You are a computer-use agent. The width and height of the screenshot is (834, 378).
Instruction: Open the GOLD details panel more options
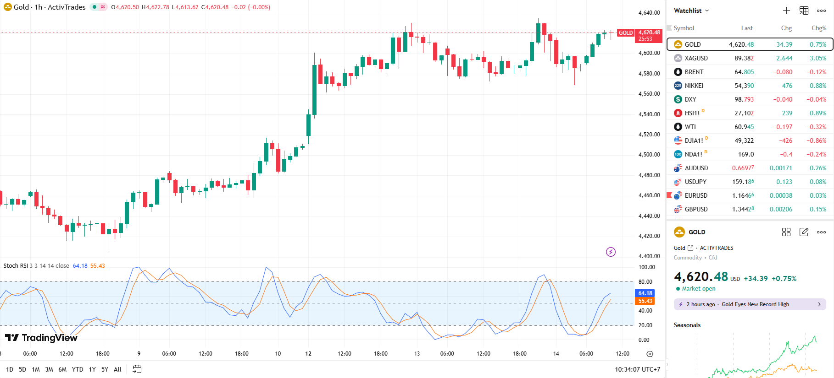pyautogui.click(x=821, y=232)
